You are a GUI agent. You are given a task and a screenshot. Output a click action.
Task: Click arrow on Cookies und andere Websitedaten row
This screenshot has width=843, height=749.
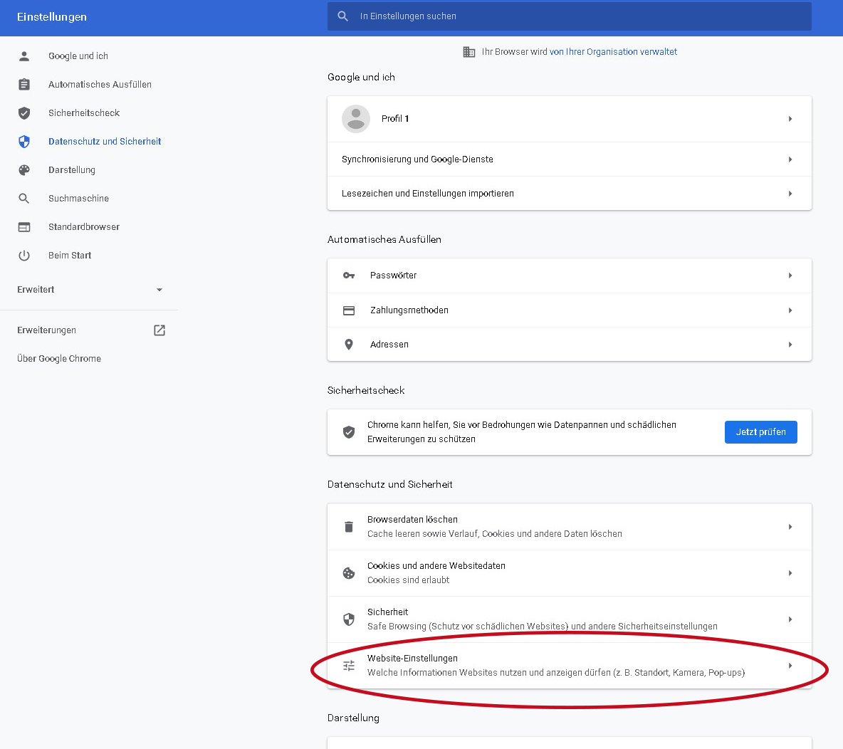(x=790, y=573)
